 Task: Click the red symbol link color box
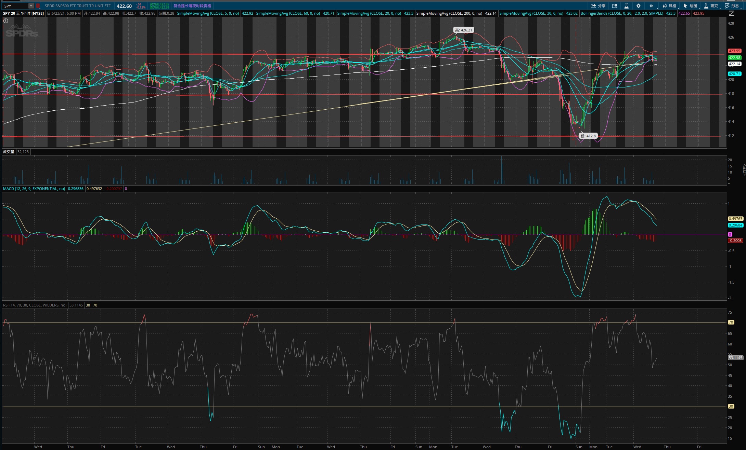tap(38, 6)
